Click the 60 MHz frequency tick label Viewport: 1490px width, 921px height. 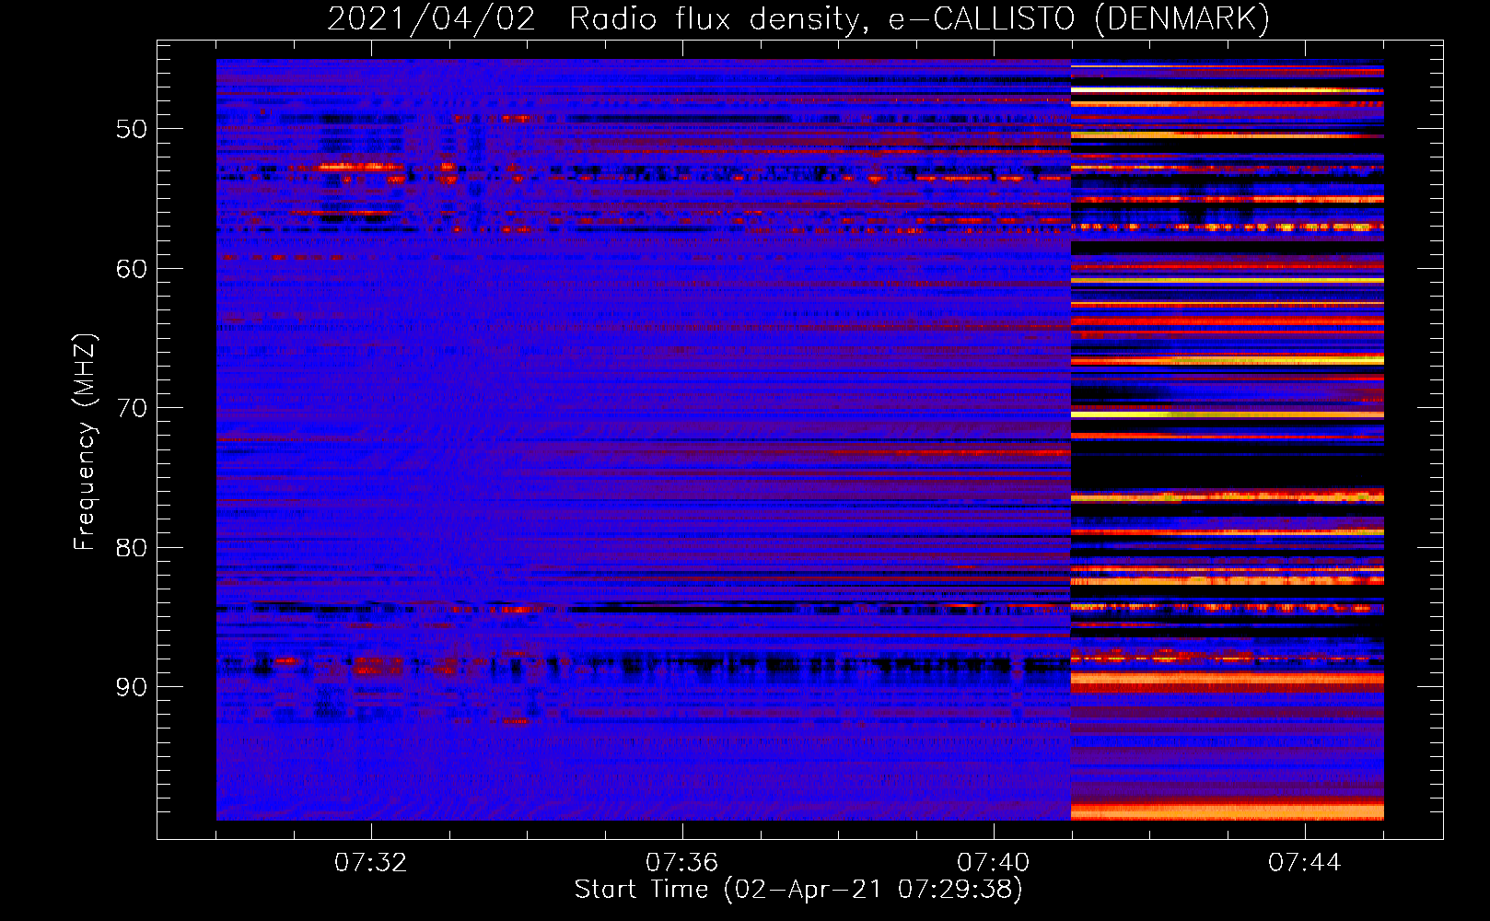coord(132,269)
